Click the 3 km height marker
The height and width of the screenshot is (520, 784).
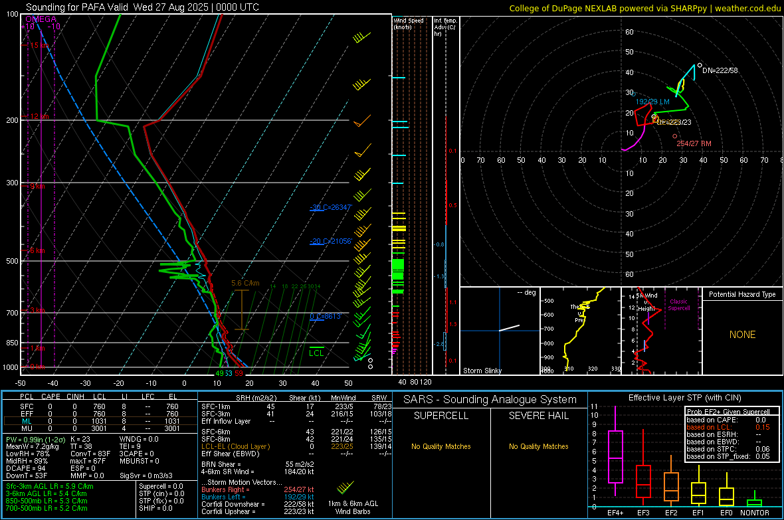coord(37,311)
